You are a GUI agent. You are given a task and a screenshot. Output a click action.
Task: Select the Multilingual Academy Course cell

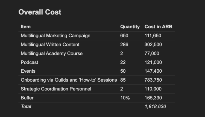52,53
